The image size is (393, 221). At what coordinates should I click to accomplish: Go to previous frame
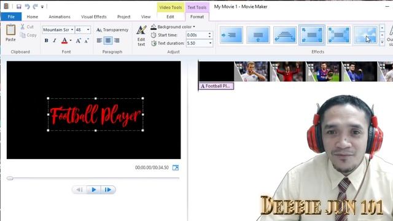coord(79,190)
